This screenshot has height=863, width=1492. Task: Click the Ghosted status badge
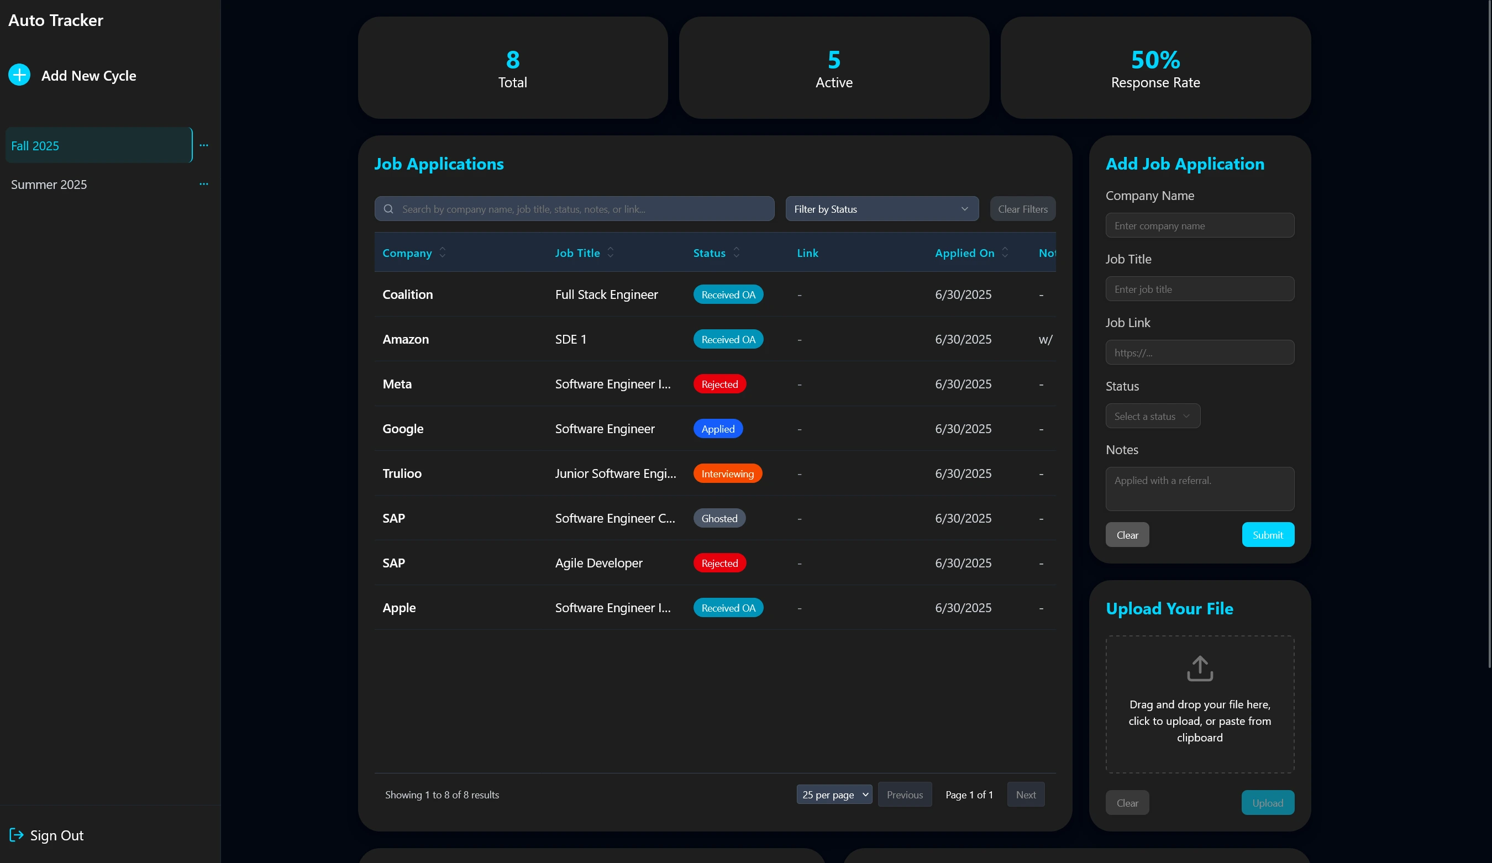(x=719, y=518)
